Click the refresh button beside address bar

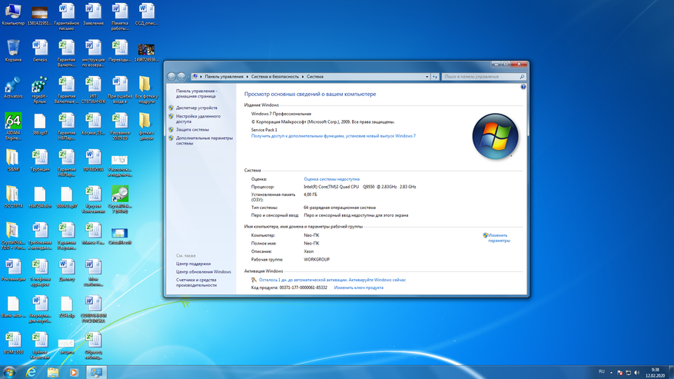(435, 77)
